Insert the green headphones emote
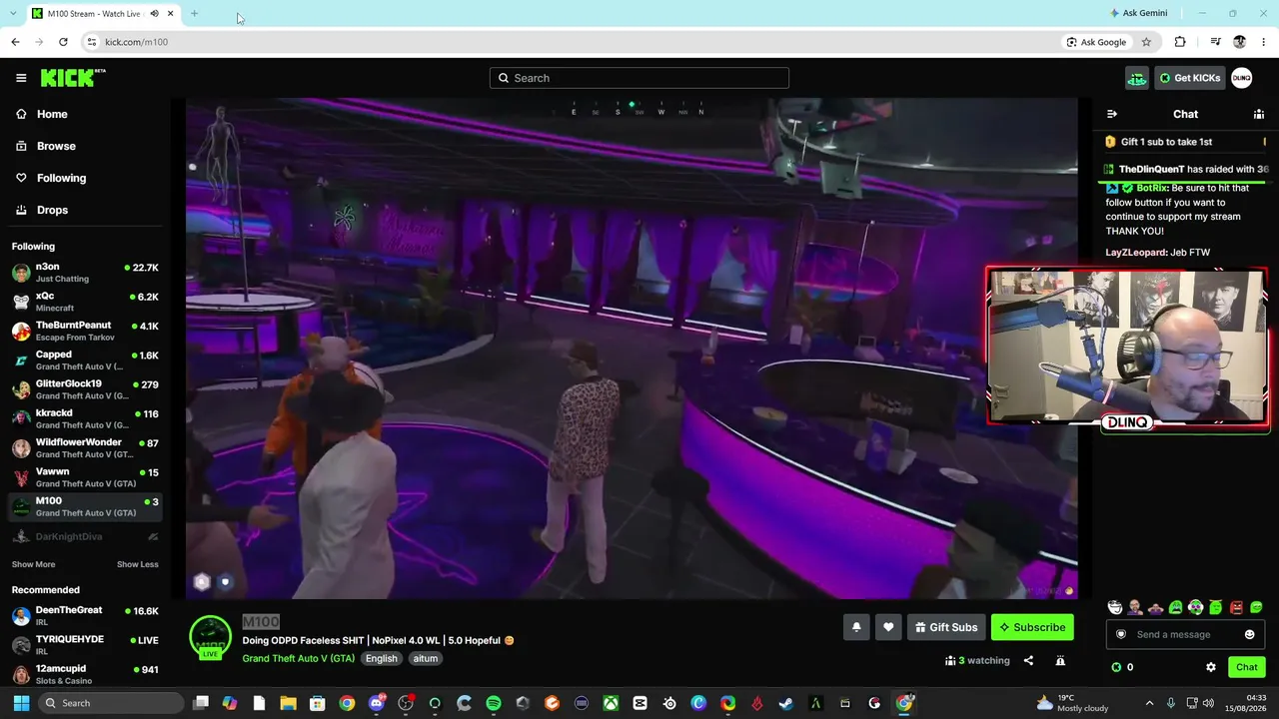This screenshot has width=1279, height=719. click(1195, 607)
